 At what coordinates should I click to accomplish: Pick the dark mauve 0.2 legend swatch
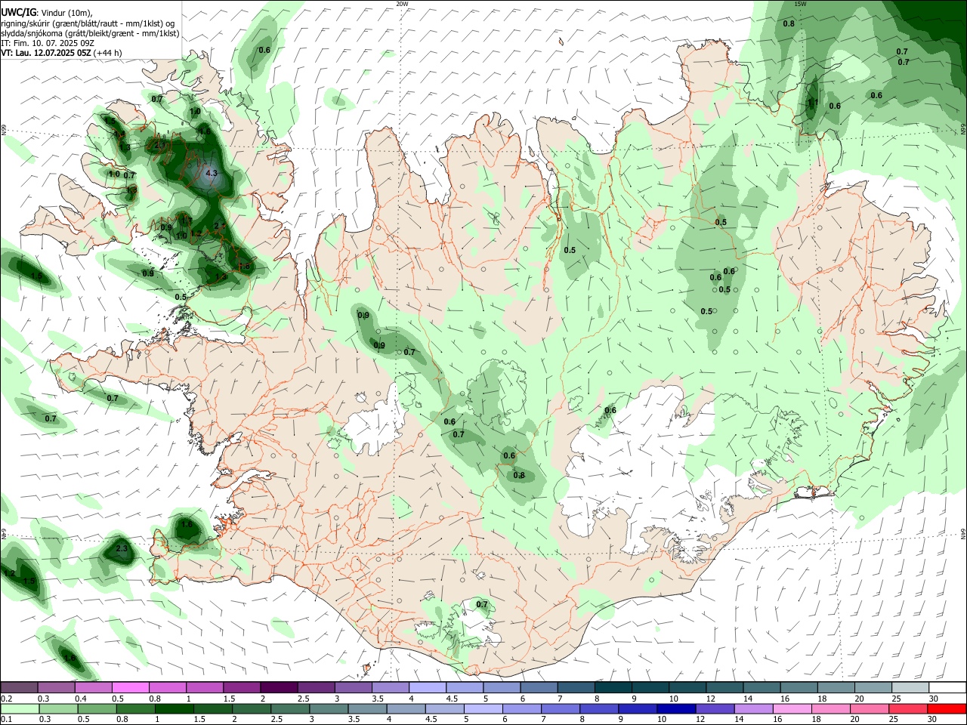pyautogui.click(x=20, y=687)
